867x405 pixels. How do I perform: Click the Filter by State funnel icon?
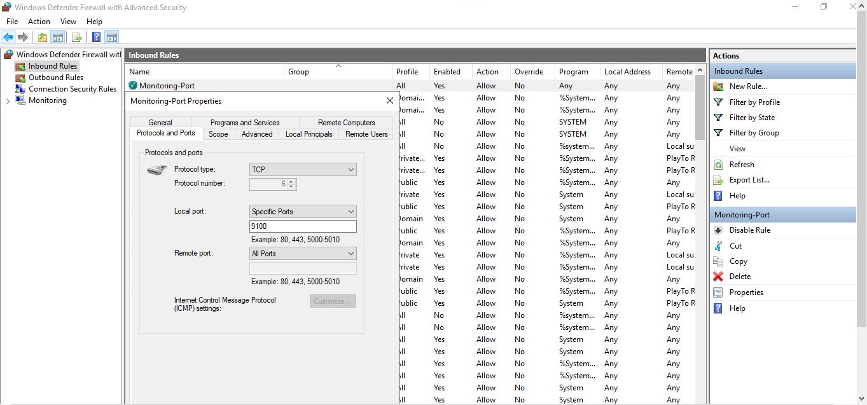[718, 118]
